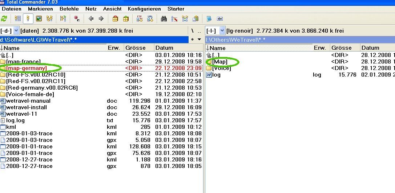Open the Dateien menu
The height and width of the screenshot is (193, 395).
12,9
